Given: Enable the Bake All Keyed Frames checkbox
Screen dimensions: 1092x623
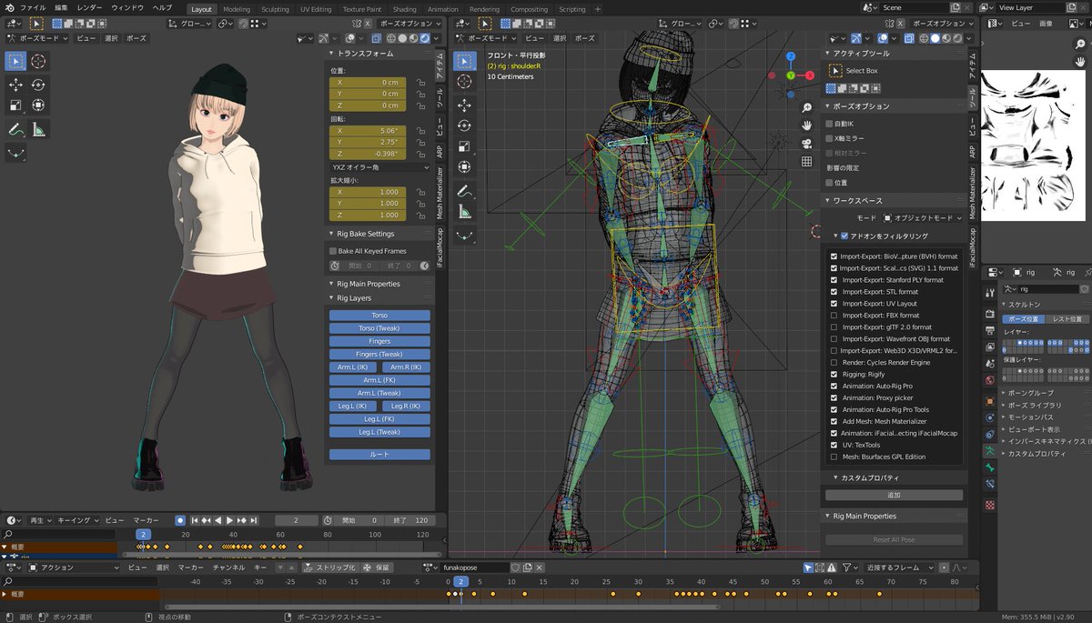Looking at the screenshot, I should [333, 251].
